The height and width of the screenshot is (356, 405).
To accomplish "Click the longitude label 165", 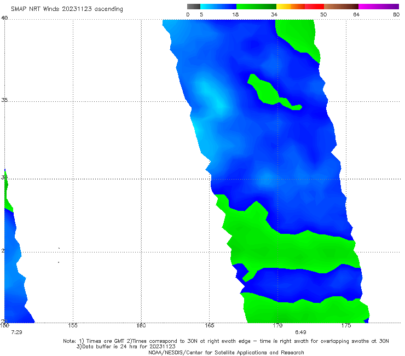I will click(x=210, y=325).
